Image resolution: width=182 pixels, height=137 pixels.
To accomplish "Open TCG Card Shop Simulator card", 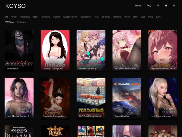I will coord(91,98).
